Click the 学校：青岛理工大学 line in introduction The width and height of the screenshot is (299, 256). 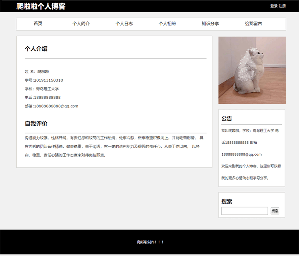pos(41,89)
